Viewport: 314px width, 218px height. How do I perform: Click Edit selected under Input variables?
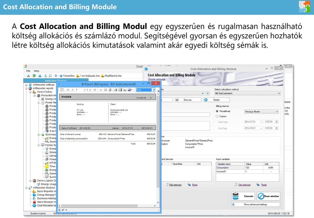click(244, 185)
